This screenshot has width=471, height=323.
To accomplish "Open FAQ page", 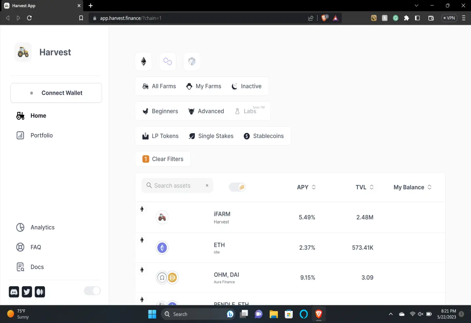I will click(x=29, y=247).
